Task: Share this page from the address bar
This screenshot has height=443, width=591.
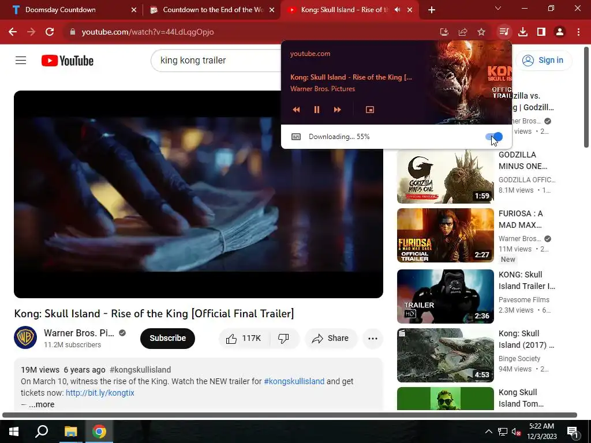Action: point(463,32)
